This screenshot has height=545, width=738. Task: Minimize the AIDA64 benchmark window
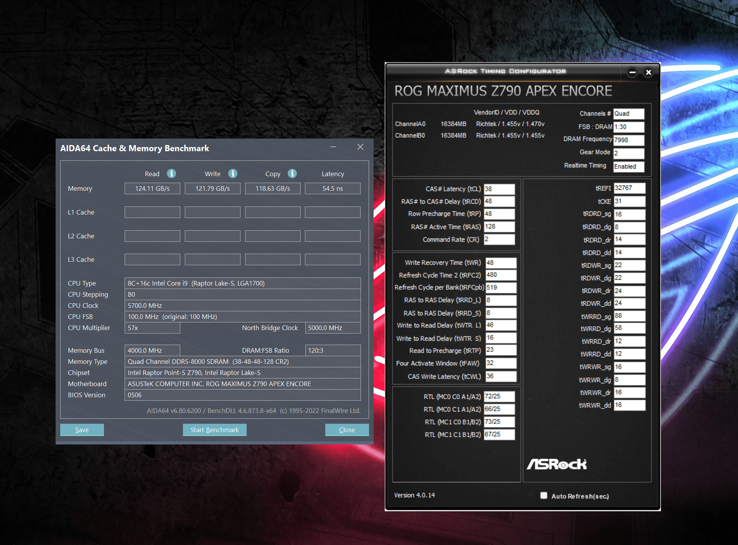pos(333,147)
